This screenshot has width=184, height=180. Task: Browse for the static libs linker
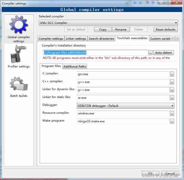click(x=172, y=98)
